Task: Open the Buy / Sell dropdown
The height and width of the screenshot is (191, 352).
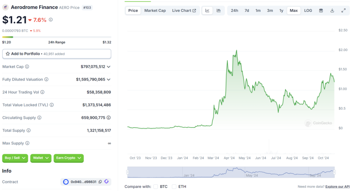Action: click(x=15, y=158)
